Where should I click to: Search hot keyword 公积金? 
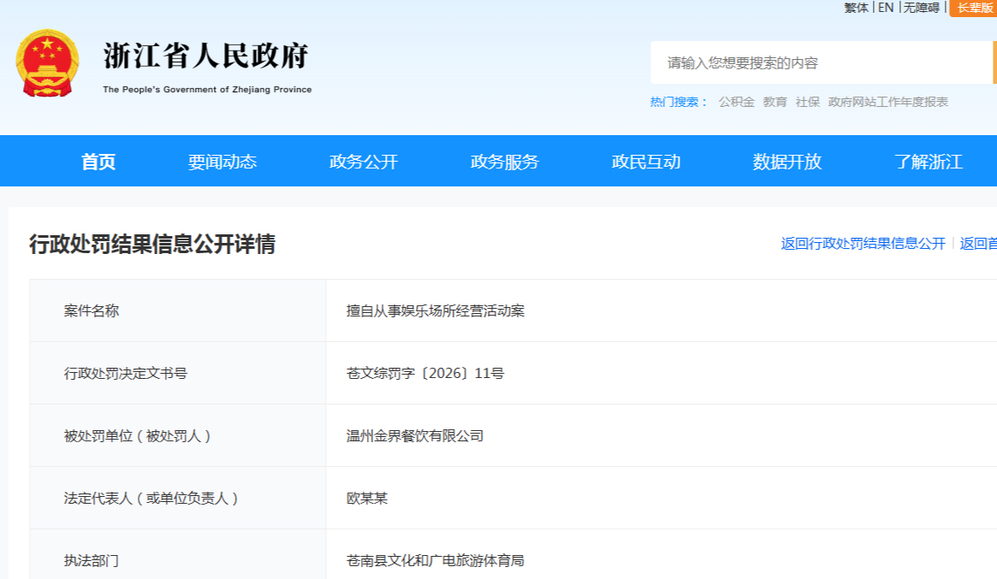coord(736,102)
